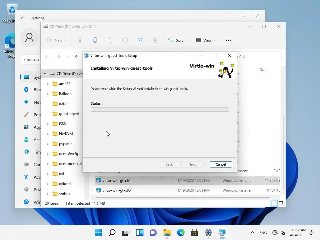Go back using Explorer's back arrow

(x=47, y=57)
